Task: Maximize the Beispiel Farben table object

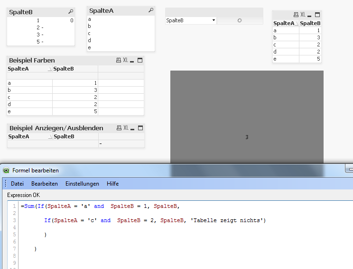Action: [140, 60]
